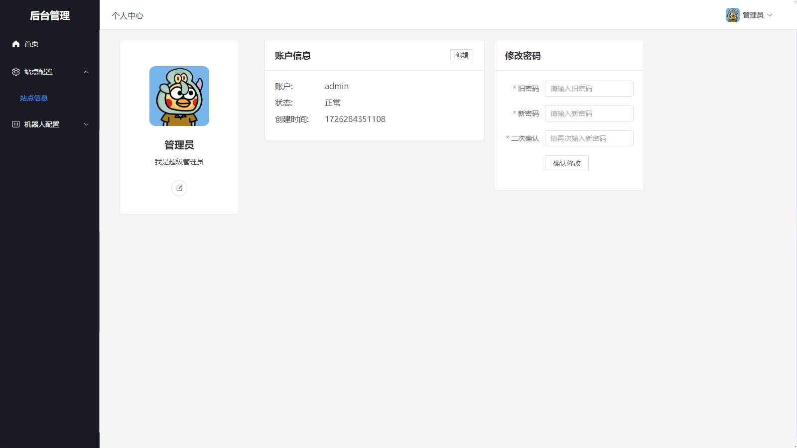
Task: Click the edit pencil icon under 我是超级管理员
Action: pyautogui.click(x=179, y=188)
